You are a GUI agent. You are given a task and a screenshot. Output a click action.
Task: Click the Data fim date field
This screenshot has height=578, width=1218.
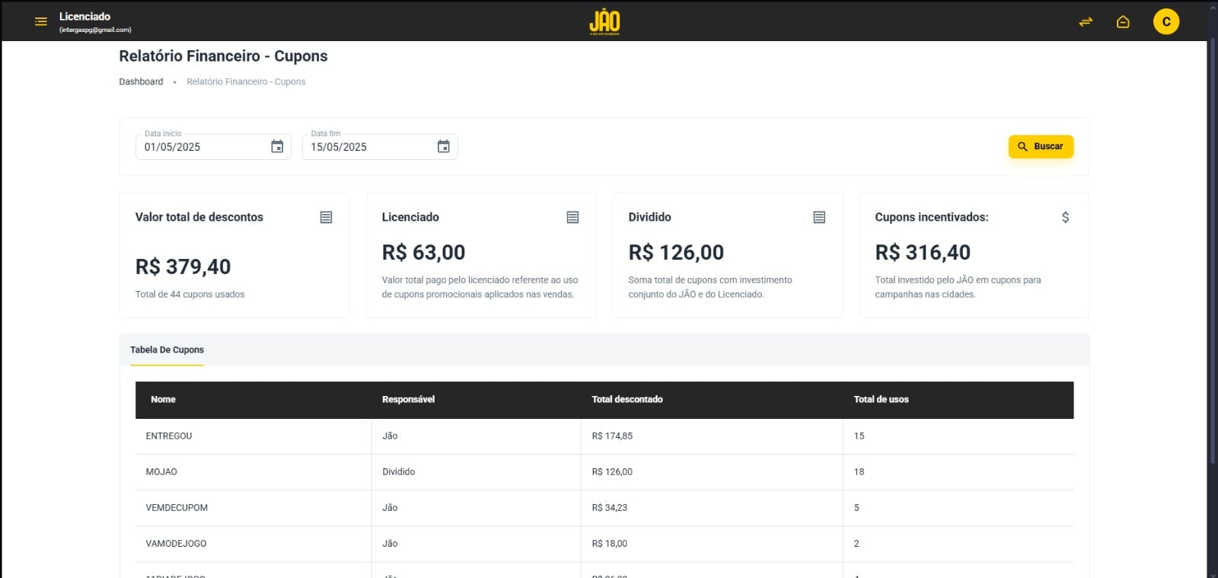369,147
